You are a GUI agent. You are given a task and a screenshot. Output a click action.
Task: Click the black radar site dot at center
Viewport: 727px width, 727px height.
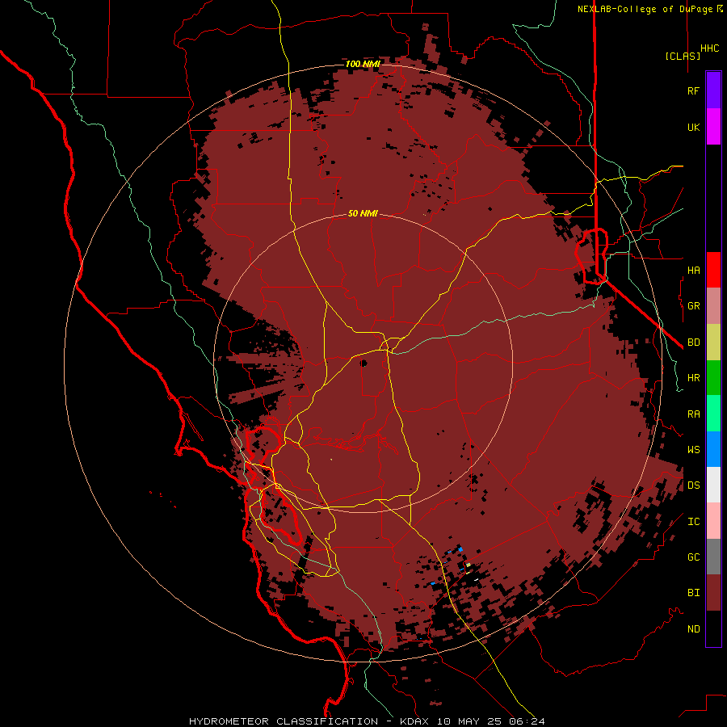(x=364, y=363)
